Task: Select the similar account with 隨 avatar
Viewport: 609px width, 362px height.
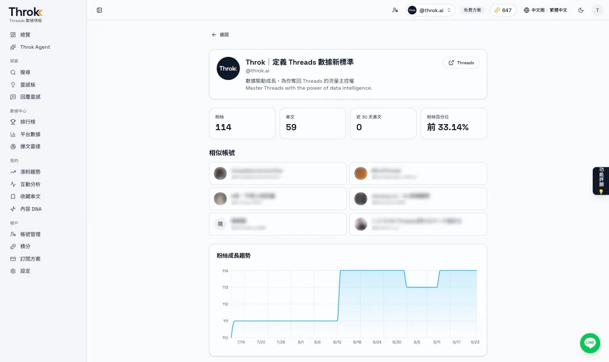Action: pyautogui.click(x=278, y=224)
